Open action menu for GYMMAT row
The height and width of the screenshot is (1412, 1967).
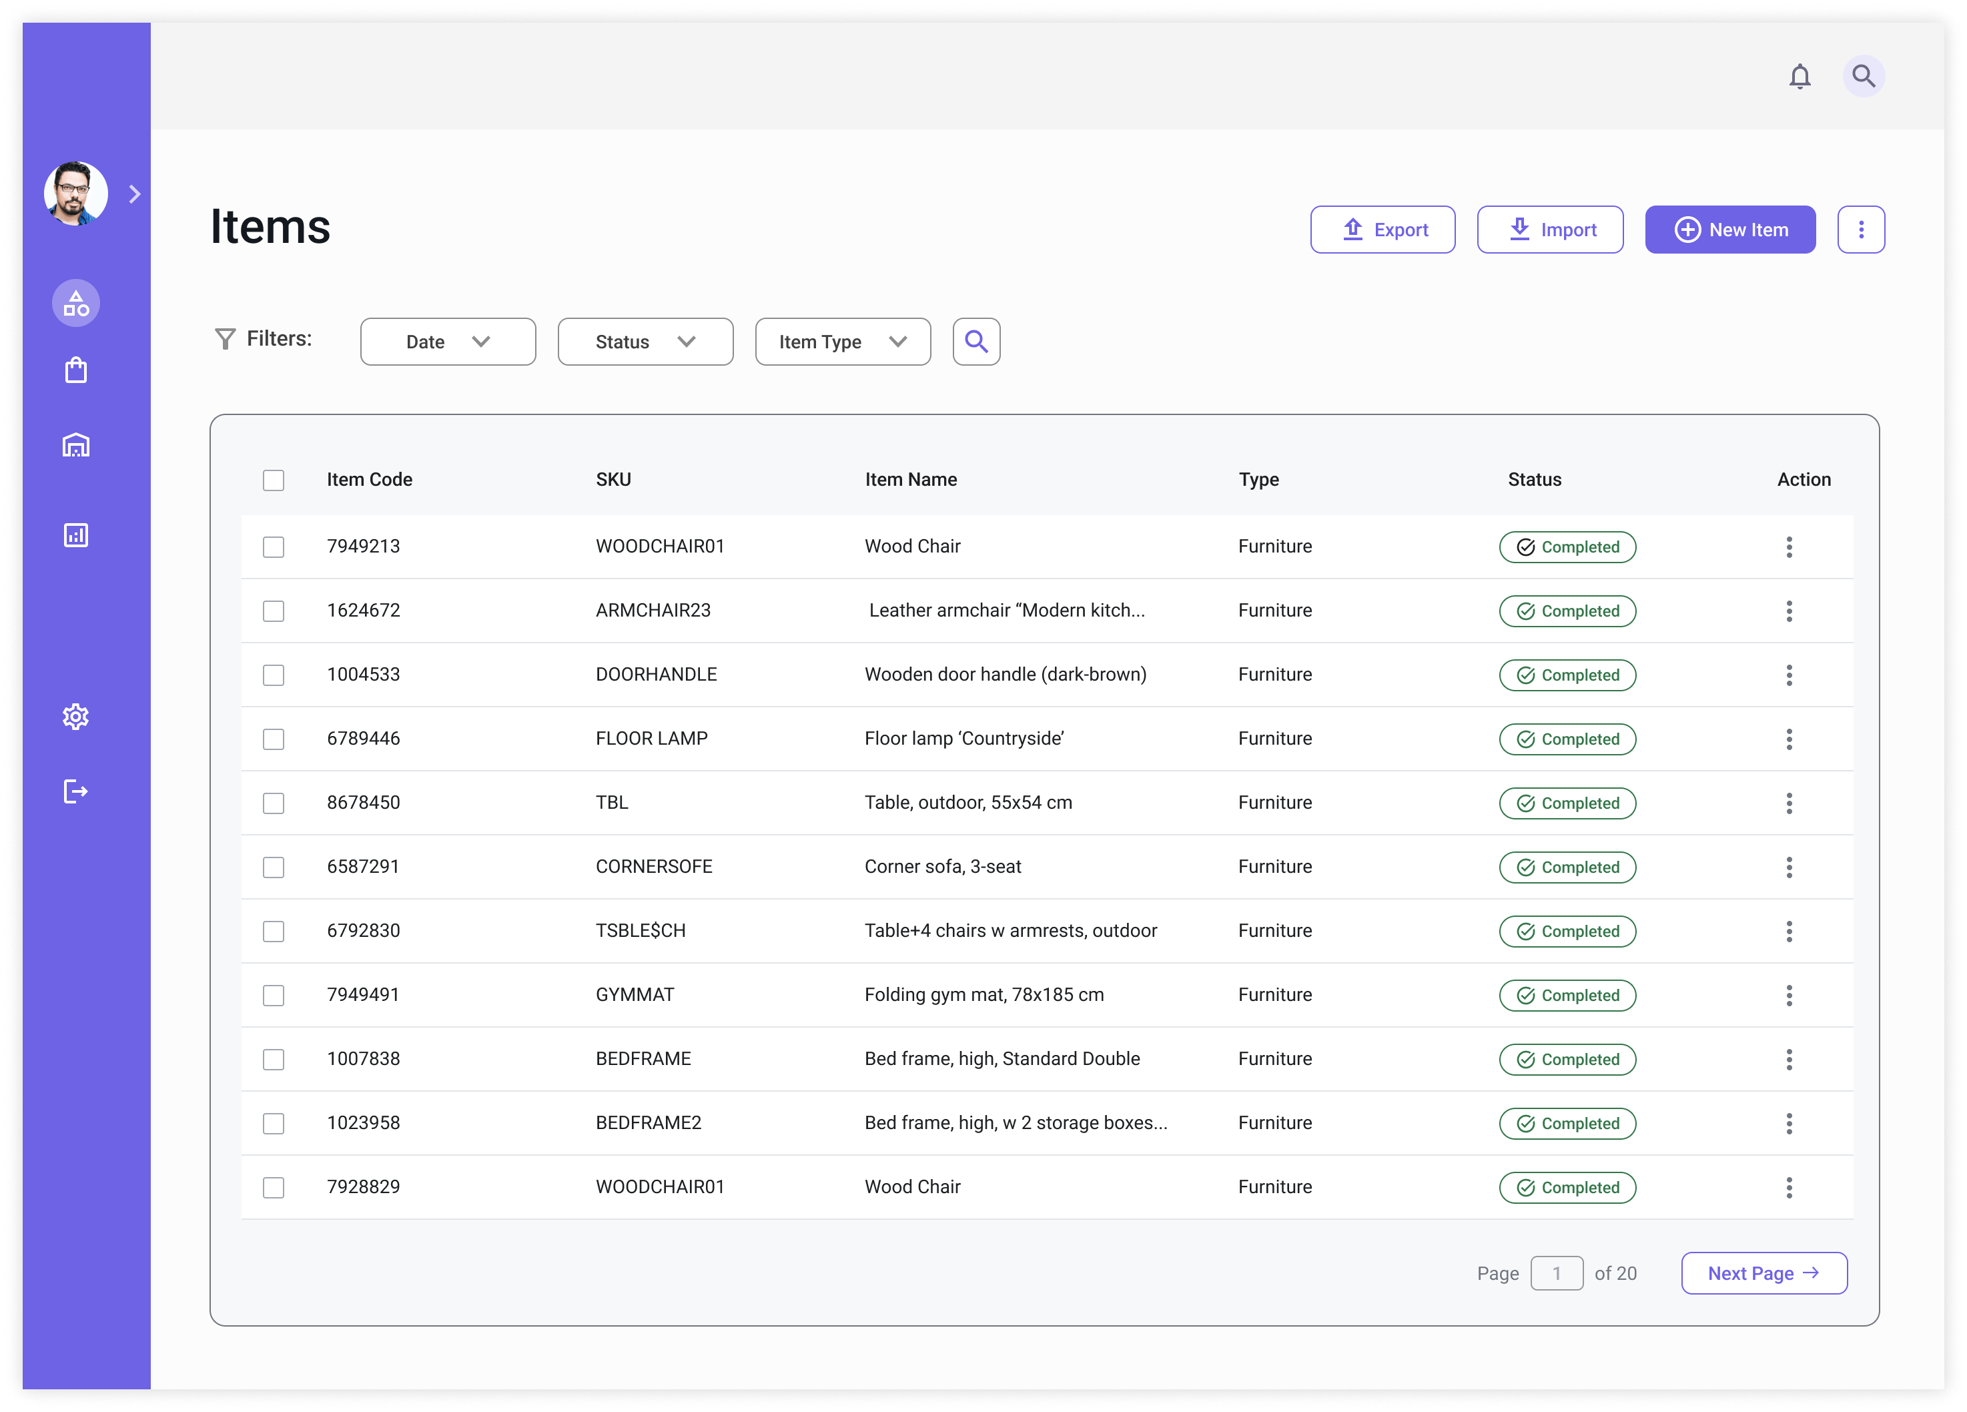click(x=1788, y=995)
